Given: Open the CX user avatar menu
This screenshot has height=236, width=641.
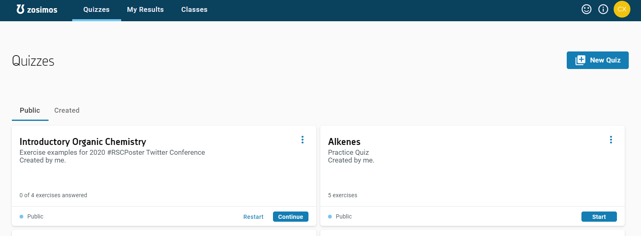Looking at the screenshot, I should [622, 9].
